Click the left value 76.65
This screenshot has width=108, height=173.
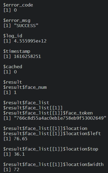tap(21, 139)
